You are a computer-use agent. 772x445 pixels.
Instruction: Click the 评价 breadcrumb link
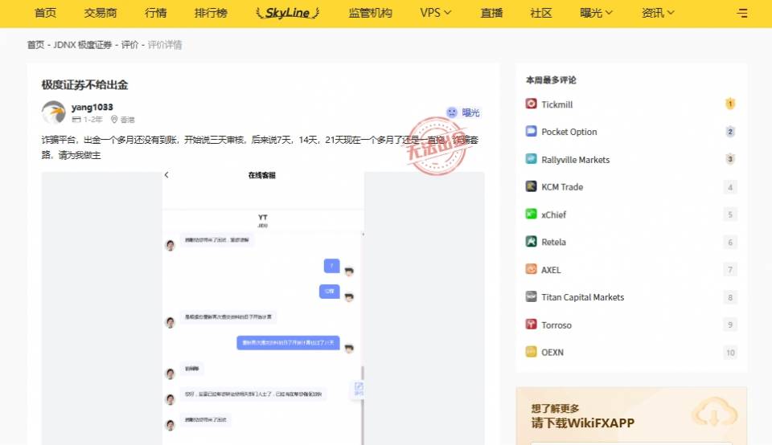tap(130, 45)
